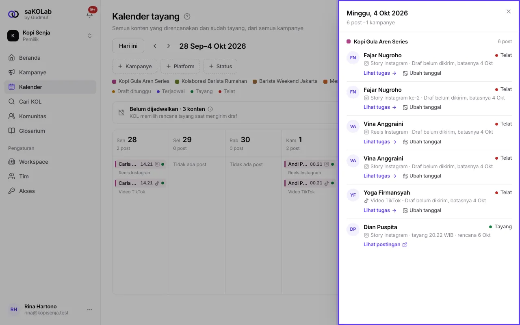The height and width of the screenshot is (325, 520).
Task: Open Lihat postingan for Dian Puspita
Action: 385,245
